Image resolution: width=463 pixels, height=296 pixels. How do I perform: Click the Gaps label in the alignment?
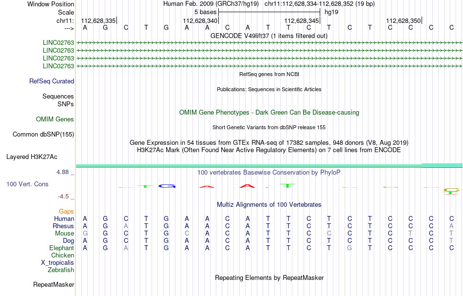[66, 211]
